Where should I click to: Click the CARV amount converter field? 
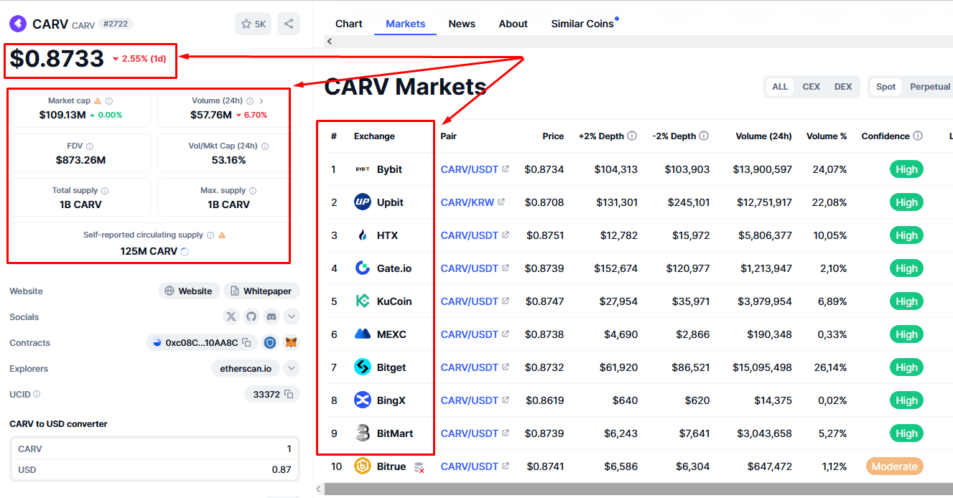pos(154,448)
